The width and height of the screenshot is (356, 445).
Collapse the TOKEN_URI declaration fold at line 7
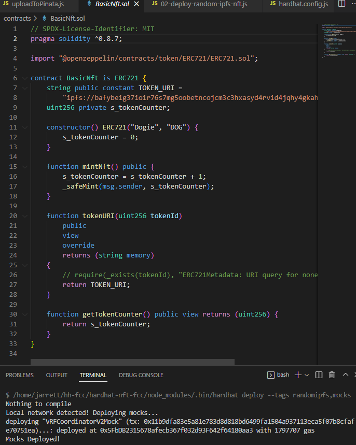coord(25,88)
